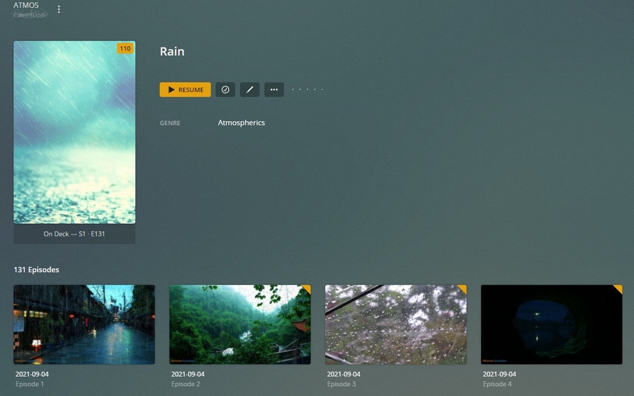Screen dimensions: 634x396
Task: Click the ATMOS library title
Action: (26, 5)
